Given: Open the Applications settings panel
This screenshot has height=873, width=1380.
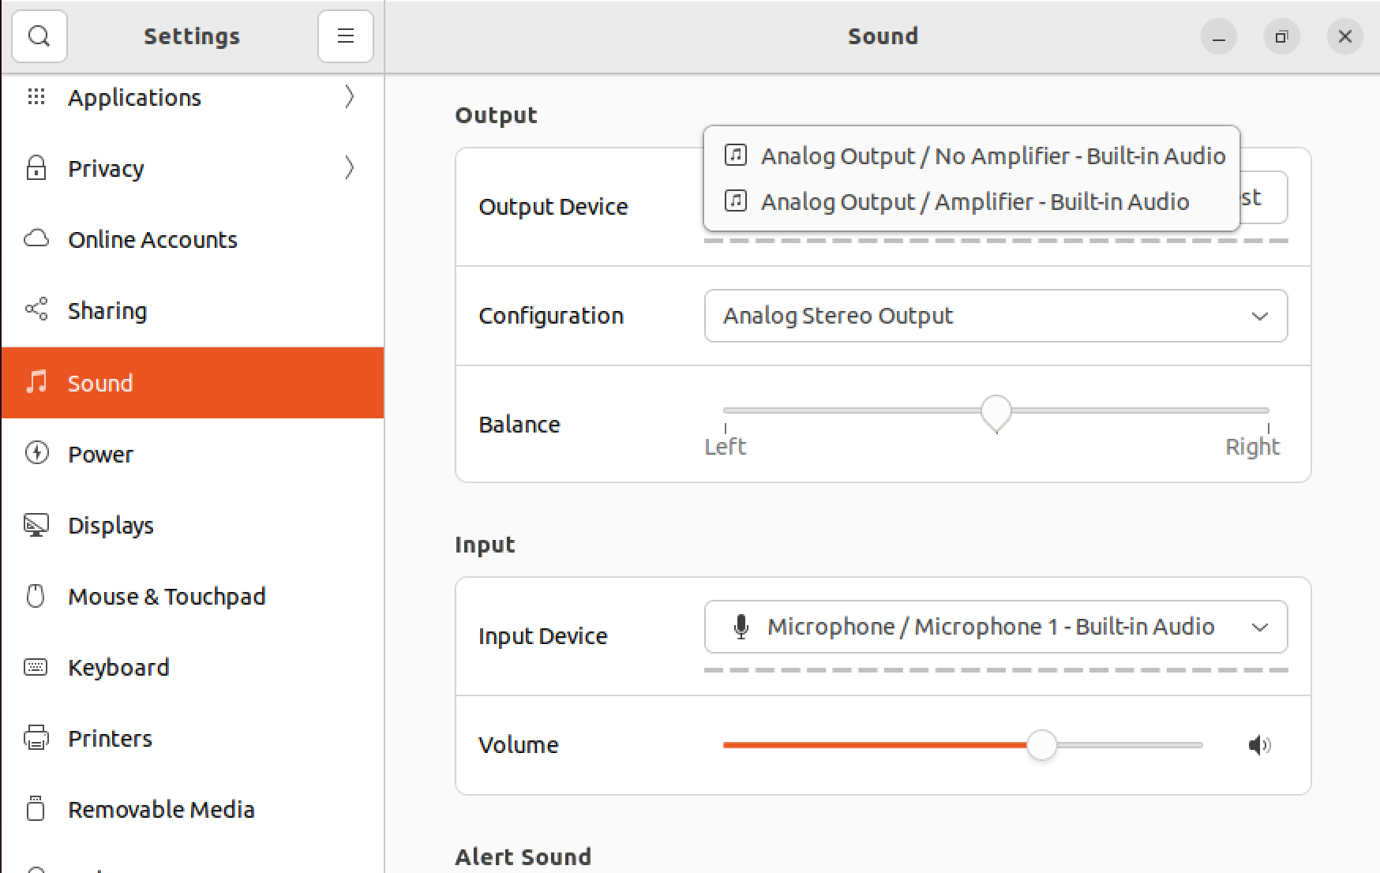Looking at the screenshot, I should tap(193, 97).
